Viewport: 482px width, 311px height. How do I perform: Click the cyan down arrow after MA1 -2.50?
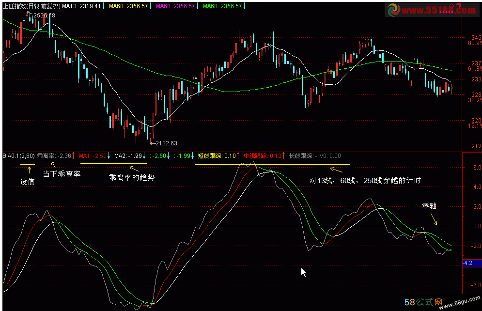point(109,156)
